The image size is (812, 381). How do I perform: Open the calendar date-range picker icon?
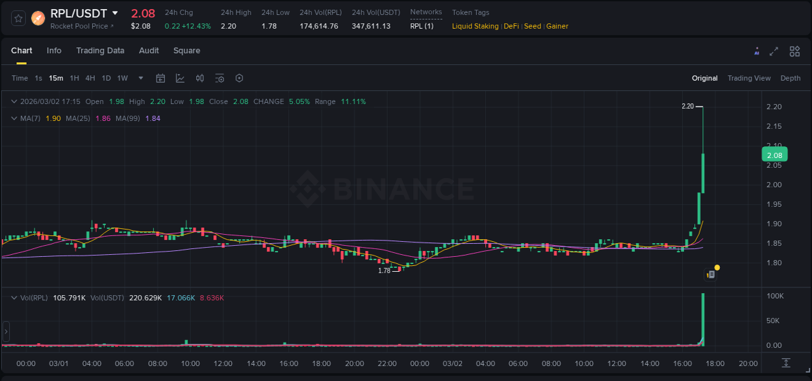tap(160, 78)
